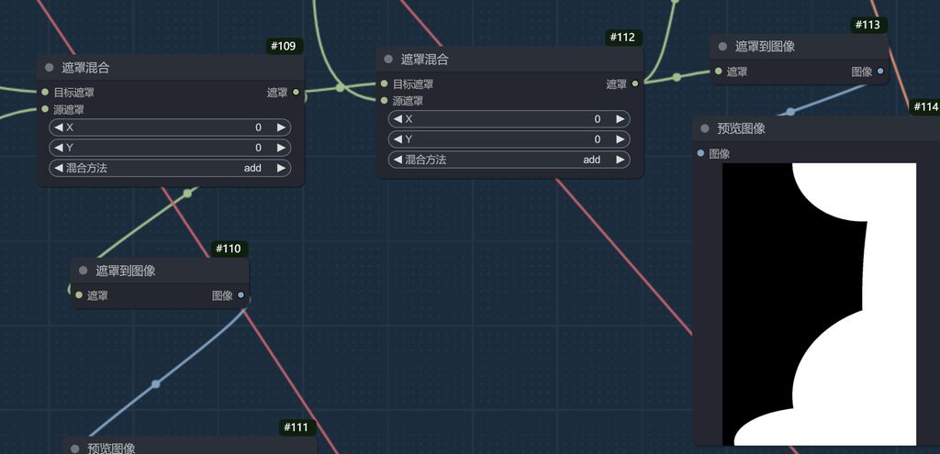
Task: Click the 源遮罩 input port on node #112
Action: pos(385,101)
